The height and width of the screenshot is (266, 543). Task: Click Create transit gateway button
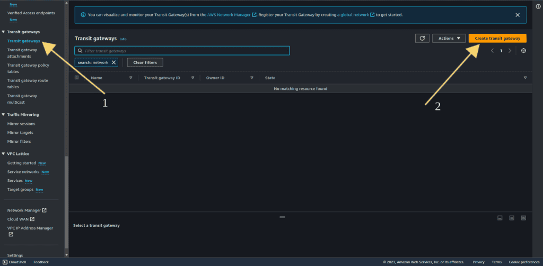click(x=497, y=38)
